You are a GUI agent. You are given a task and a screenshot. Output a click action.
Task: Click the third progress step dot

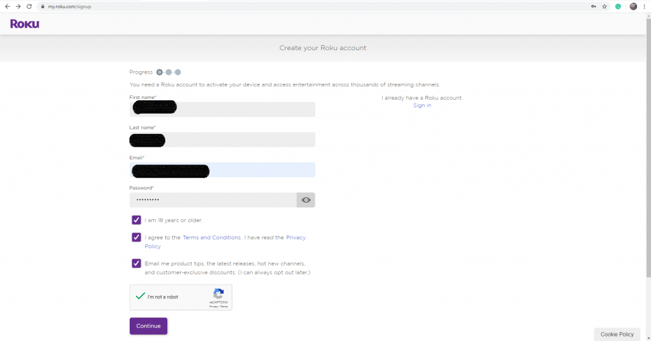tap(178, 72)
